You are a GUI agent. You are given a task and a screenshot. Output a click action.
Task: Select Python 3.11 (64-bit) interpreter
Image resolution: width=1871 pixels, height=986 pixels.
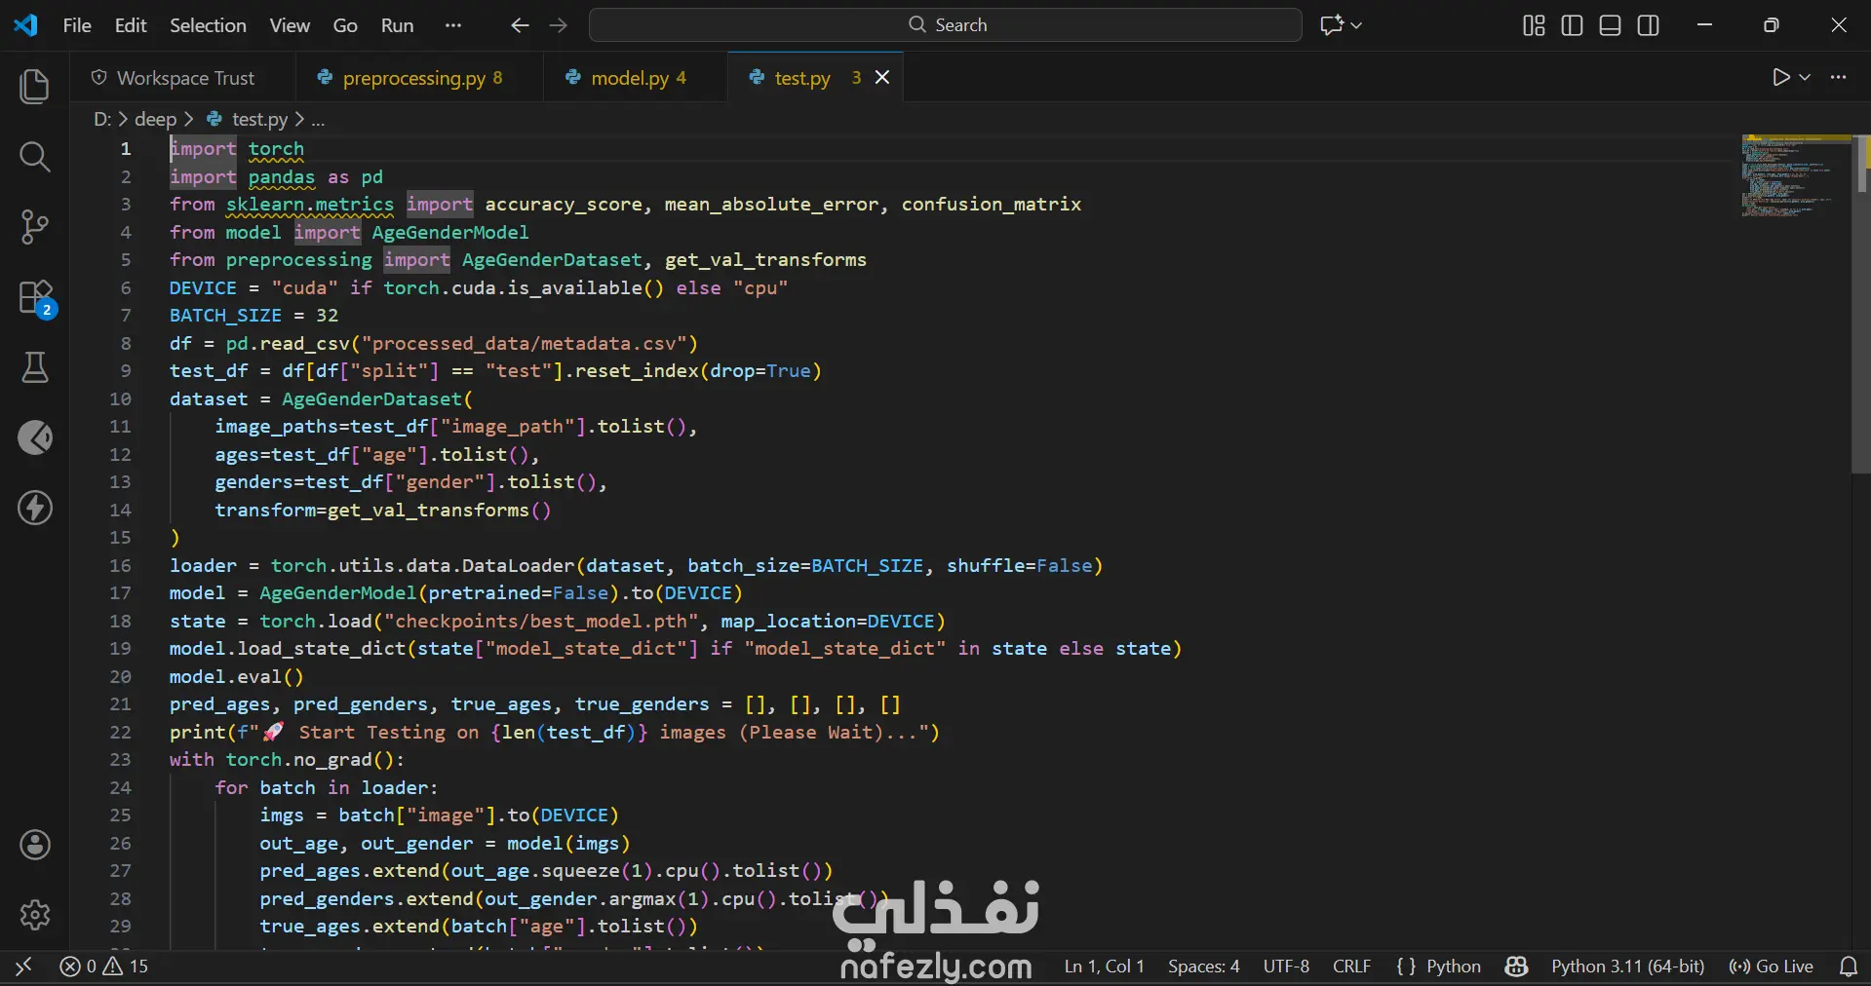pos(1628,967)
